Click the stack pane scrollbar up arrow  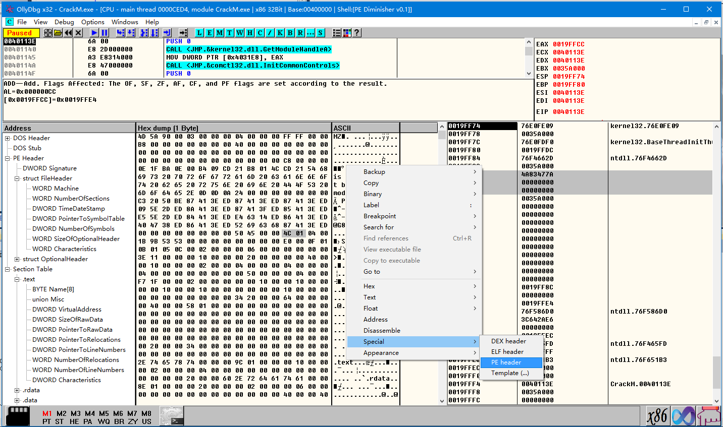click(x=716, y=126)
